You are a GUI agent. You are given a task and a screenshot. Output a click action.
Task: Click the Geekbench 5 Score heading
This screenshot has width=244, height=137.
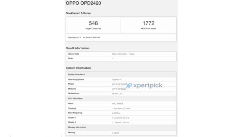pos(78,13)
